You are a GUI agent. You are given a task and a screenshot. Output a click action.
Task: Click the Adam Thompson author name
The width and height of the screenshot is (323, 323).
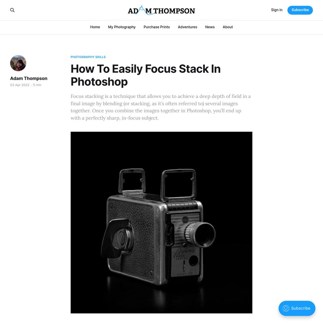29,78
